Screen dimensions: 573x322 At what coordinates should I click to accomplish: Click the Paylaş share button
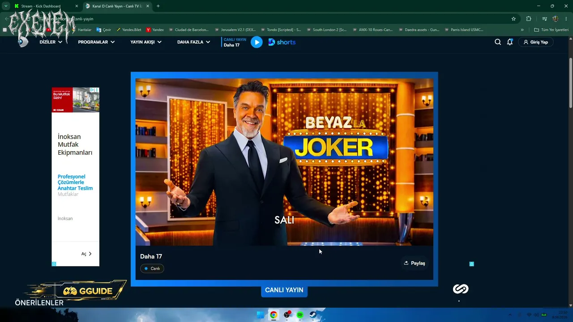(x=415, y=263)
